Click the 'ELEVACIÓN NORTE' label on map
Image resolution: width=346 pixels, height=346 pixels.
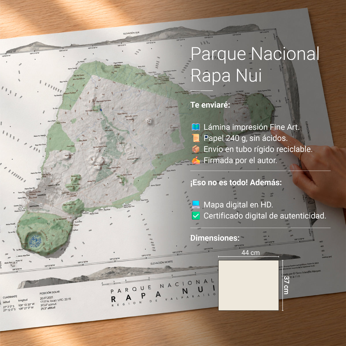point(162,263)
